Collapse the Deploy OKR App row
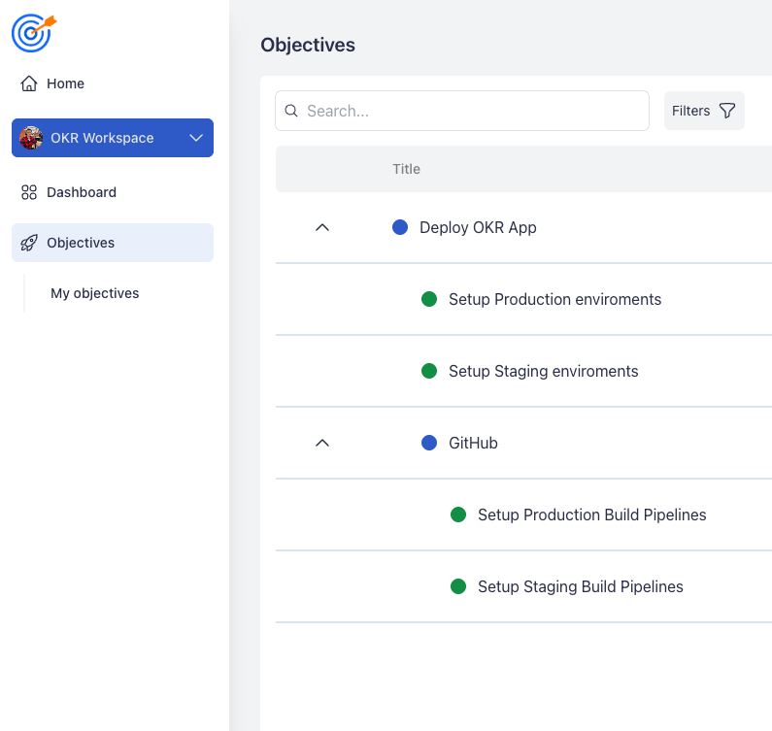772x731 pixels. [x=323, y=227]
